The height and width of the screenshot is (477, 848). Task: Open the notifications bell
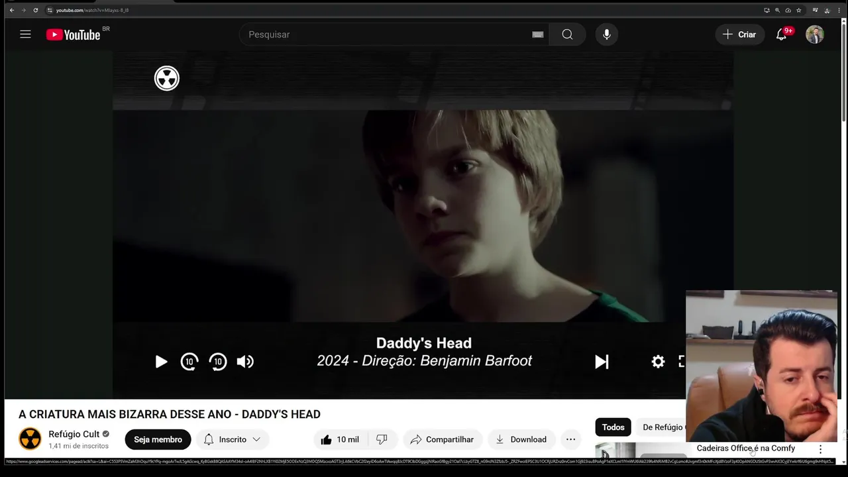[x=782, y=34]
